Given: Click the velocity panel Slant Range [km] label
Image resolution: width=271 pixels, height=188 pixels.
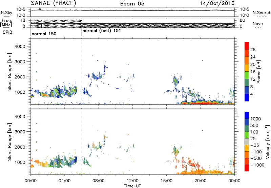Looking at the screenshot, I should pos(9,142).
